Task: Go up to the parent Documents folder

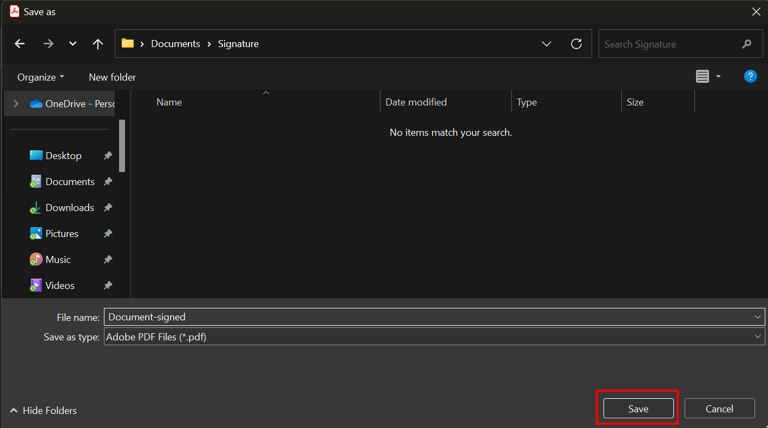Action: click(x=97, y=44)
